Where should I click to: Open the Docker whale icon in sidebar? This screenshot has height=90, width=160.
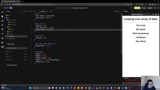click(x=2, y=42)
